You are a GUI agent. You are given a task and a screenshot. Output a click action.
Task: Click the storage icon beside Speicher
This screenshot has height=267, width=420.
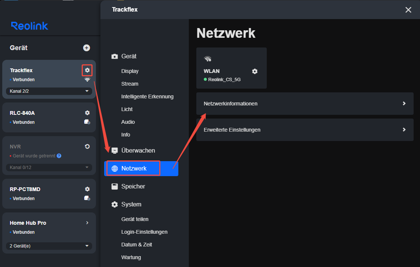[115, 186]
